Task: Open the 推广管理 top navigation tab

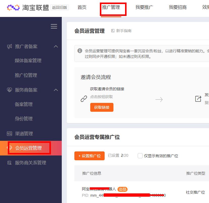Action: pos(111,7)
